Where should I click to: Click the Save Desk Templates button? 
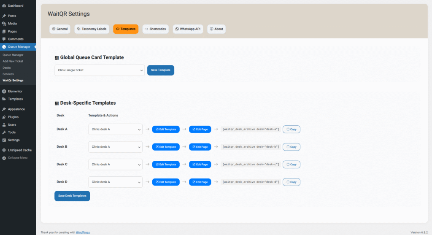[x=72, y=196]
